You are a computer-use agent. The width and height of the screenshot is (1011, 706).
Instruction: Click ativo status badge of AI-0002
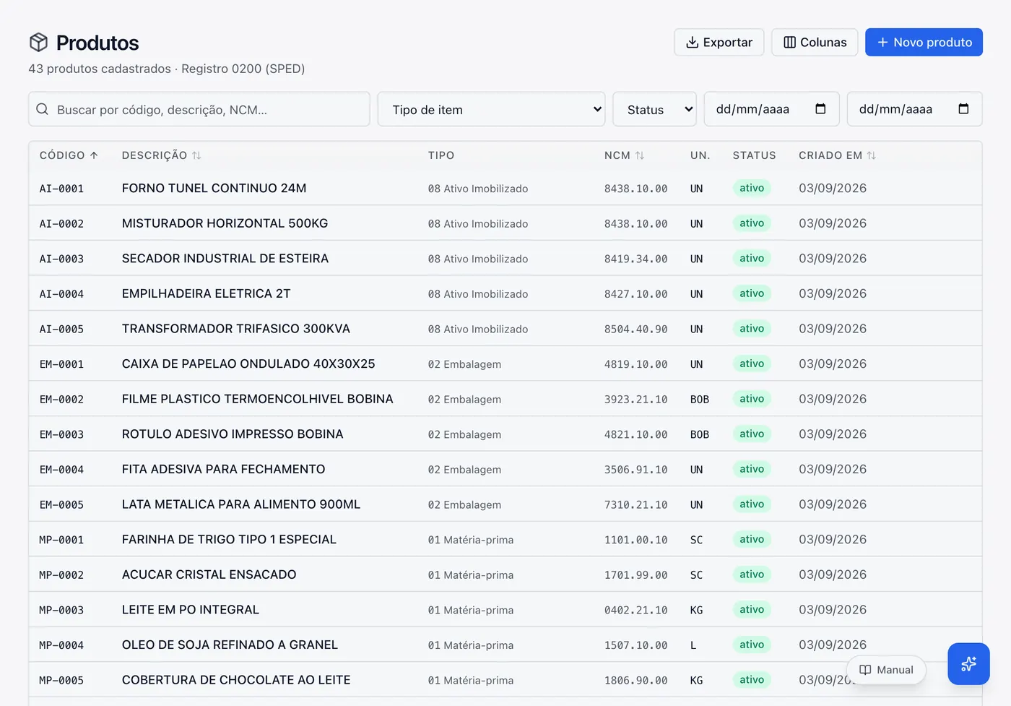pos(752,223)
